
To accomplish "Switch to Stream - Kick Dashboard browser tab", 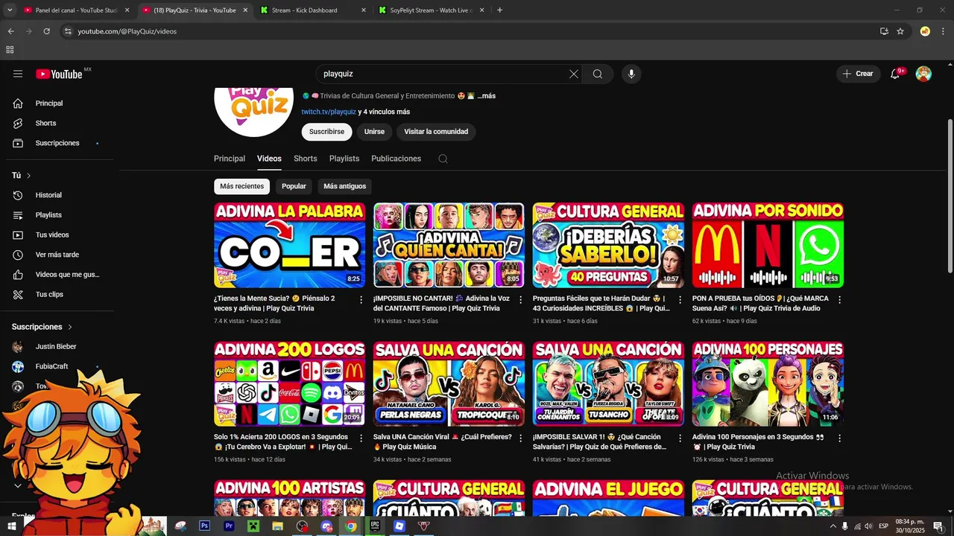I will [313, 10].
